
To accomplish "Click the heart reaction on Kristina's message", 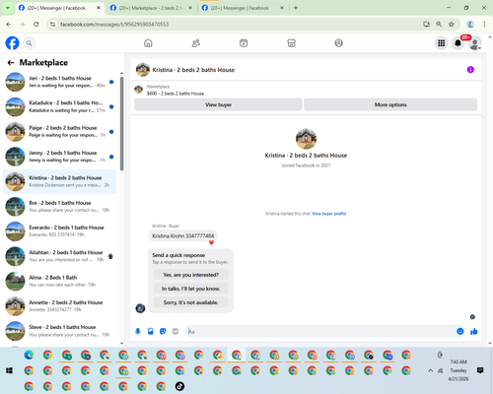I will pos(211,242).
